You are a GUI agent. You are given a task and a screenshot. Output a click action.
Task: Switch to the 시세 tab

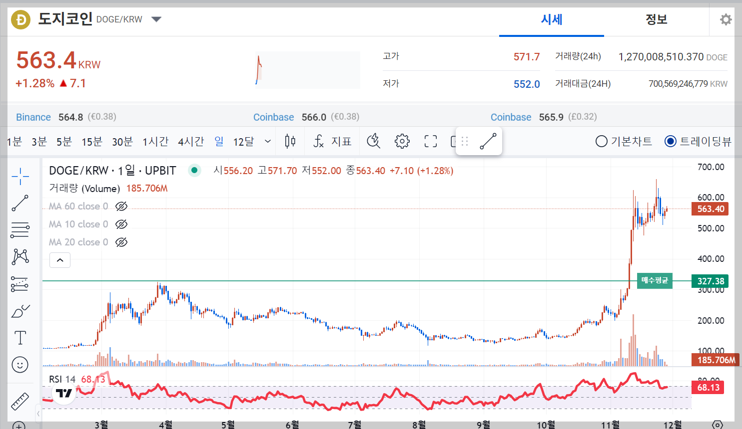[x=552, y=19]
